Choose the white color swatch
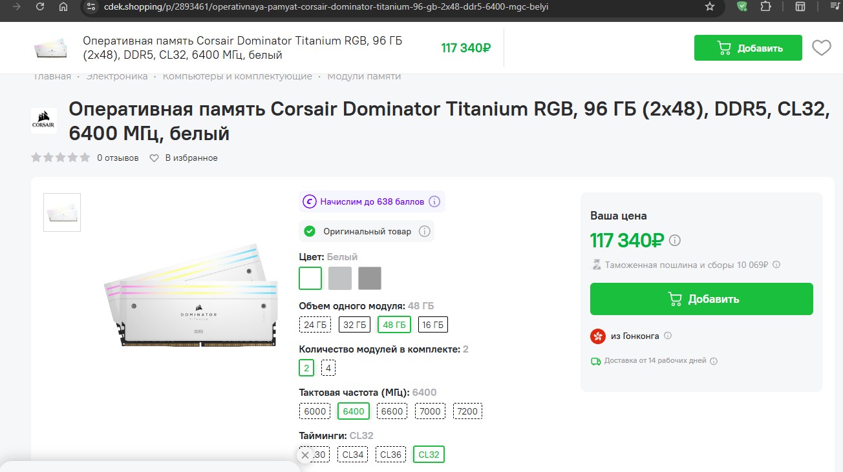This screenshot has height=472, width=843. point(310,278)
